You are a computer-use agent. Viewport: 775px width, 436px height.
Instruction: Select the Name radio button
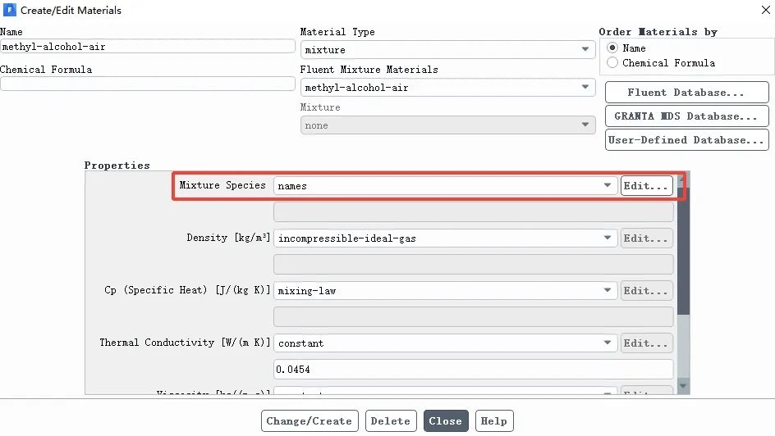612,48
